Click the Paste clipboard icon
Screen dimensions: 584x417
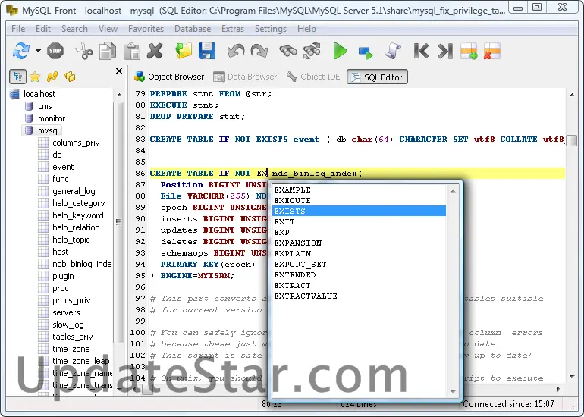(x=131, y=51)
